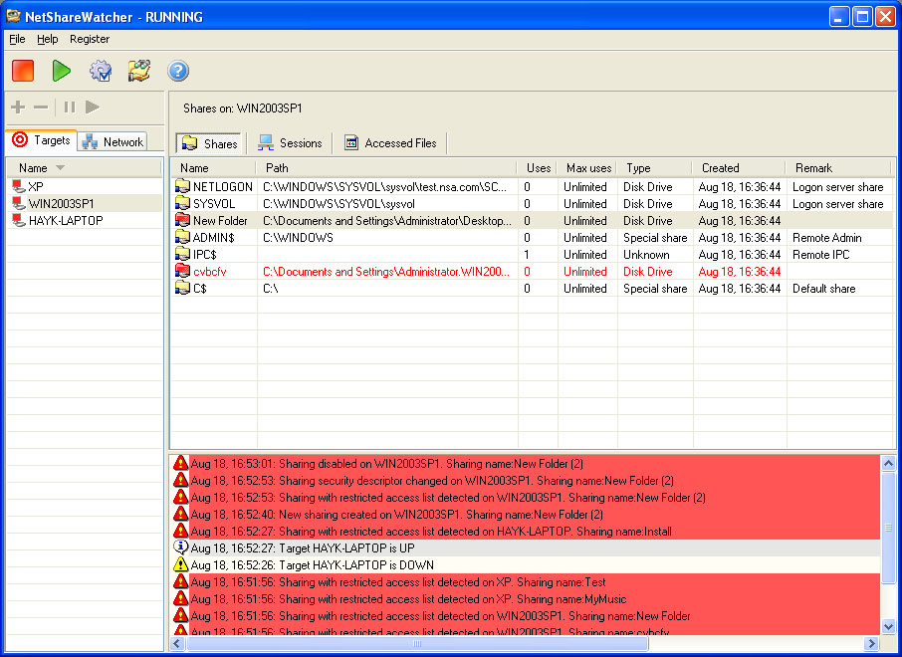Select the 'cvbcfv' share name
Image resolution: width=902 pixels, height=657 pixels.
click(209, 272)
